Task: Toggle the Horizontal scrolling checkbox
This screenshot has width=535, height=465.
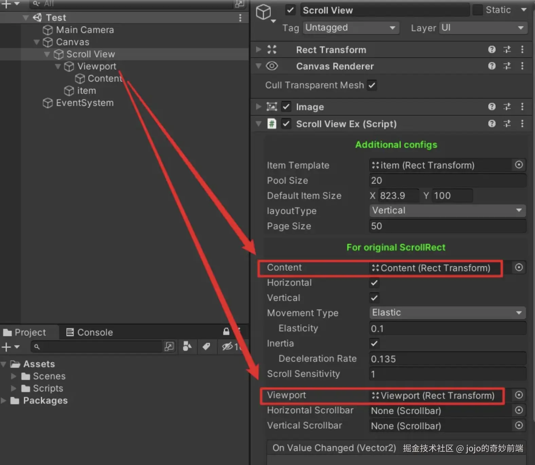Action: 374,283
